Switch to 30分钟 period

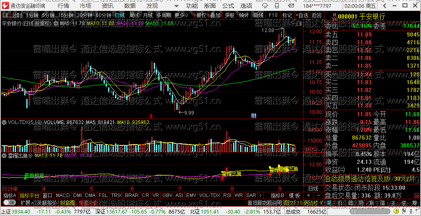click(85, 15)
